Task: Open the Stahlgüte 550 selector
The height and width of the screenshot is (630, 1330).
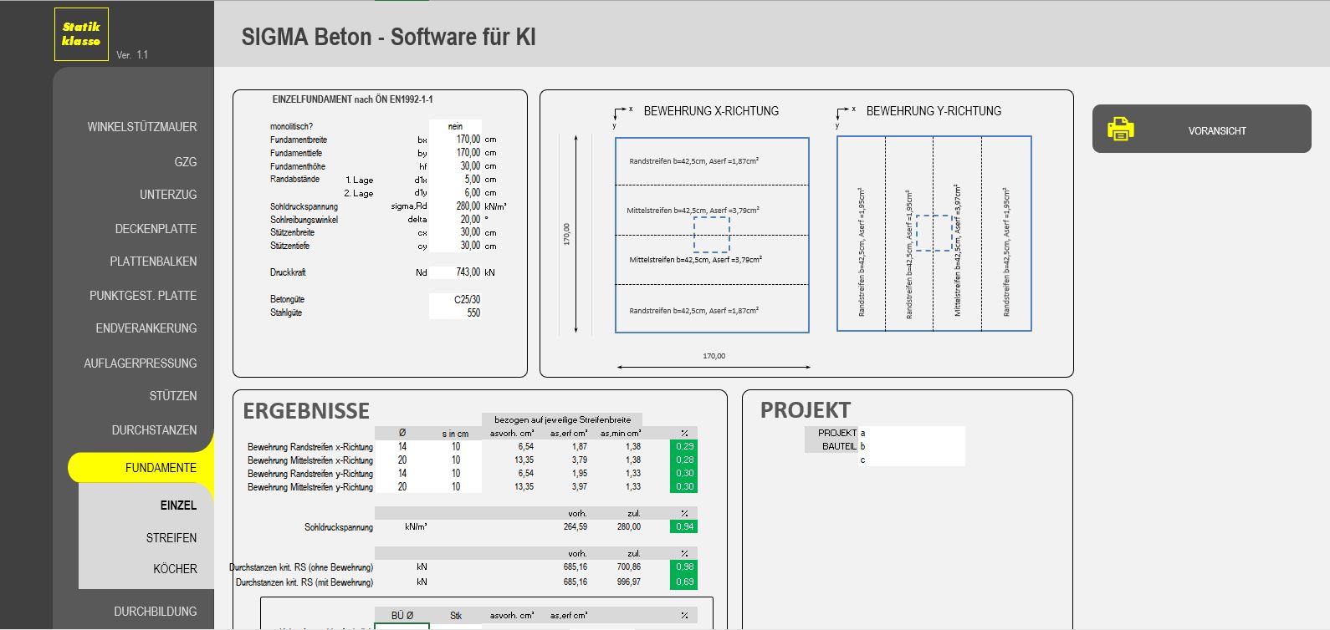Action: [x=456, y=312]
